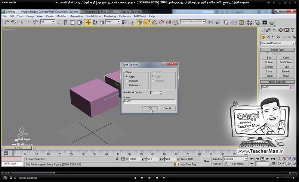Select the Instance radio button under Object
This screenshot has width=299, height=182.
pyautogui.click(x=127, y=81)
